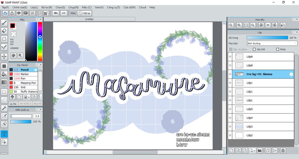
Task: Open the brush add dropdown arrow in brush panel
Action: [x=29, y=97]
